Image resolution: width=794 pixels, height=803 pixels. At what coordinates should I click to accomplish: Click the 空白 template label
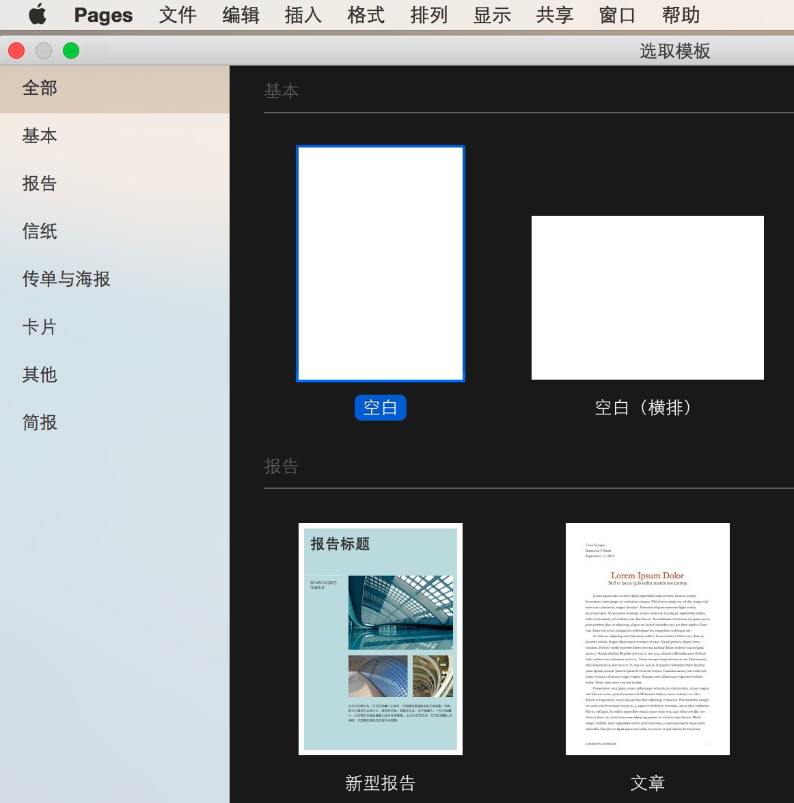point(380,408)
